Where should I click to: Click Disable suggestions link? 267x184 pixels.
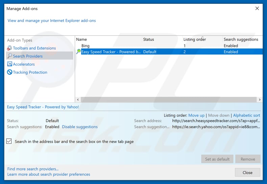click(80, 127)
